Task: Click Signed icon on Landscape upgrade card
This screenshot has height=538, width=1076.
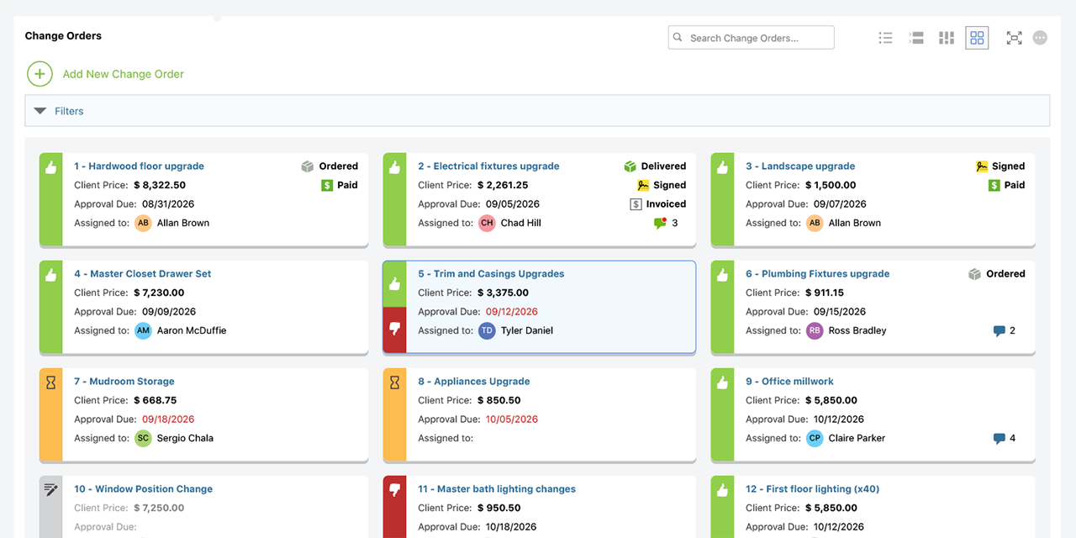Action: 982,166
